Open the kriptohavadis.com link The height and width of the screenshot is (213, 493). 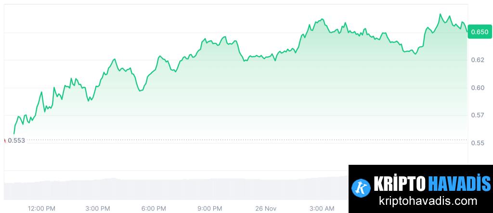(x=428, y=201)
